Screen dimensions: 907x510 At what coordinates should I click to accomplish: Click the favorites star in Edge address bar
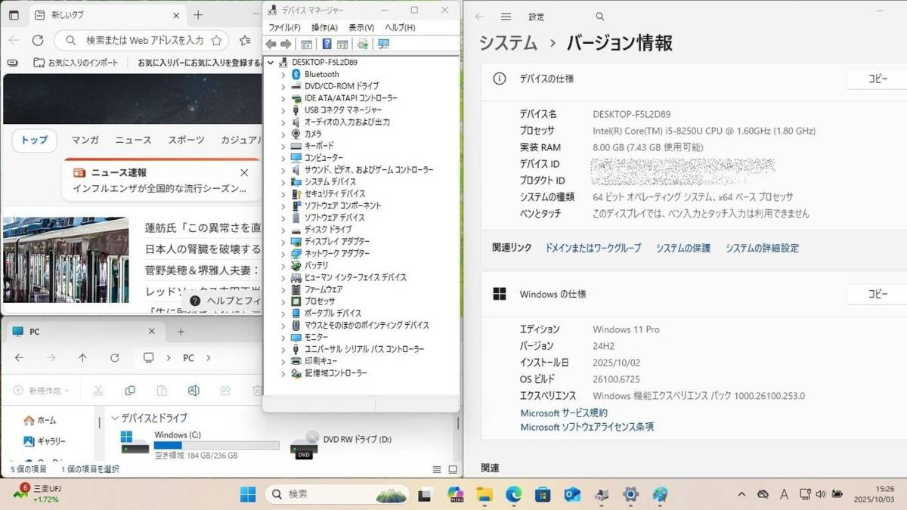(216, 40)
